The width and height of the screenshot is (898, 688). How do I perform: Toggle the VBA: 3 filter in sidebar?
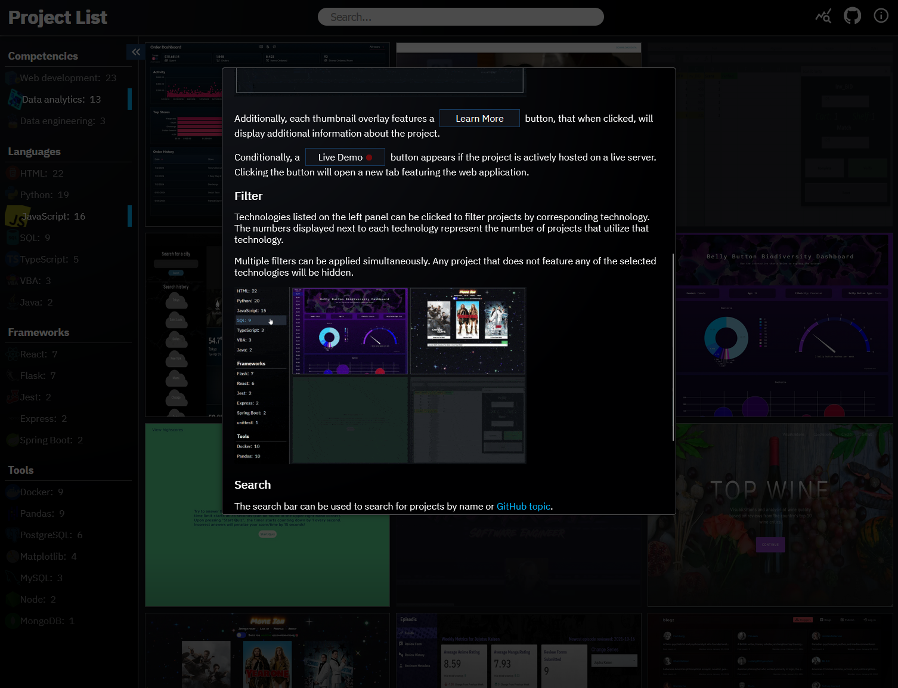68,280
